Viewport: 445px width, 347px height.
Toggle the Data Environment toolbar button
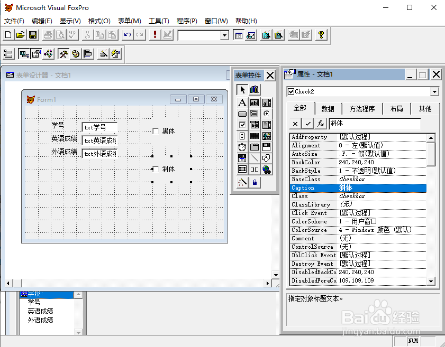(x=24, y=54)
